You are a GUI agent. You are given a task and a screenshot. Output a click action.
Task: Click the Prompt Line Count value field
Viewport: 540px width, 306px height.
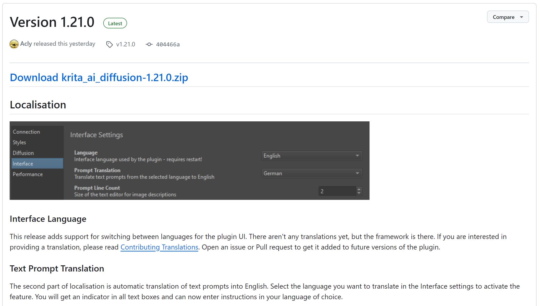click(337, 191)
